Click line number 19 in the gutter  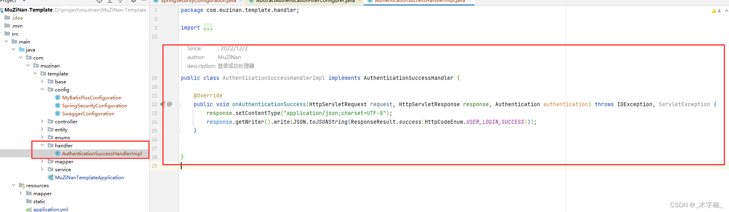(154, 78)
